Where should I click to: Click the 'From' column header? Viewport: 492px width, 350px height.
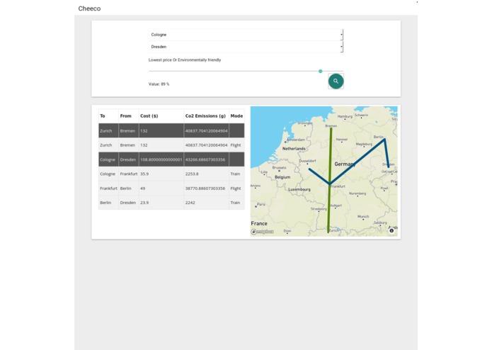pos(125,115)
